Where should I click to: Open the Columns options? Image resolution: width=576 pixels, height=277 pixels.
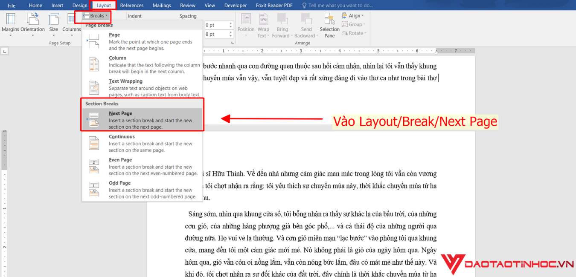(x=71, y=25)
